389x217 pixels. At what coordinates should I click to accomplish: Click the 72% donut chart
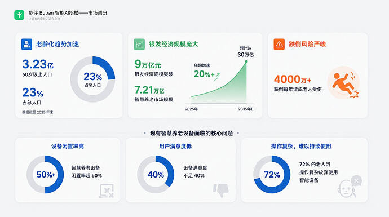pos(272,174)
